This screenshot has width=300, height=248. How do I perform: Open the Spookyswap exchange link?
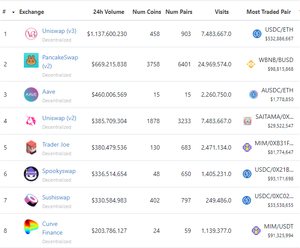pos(59,171)
